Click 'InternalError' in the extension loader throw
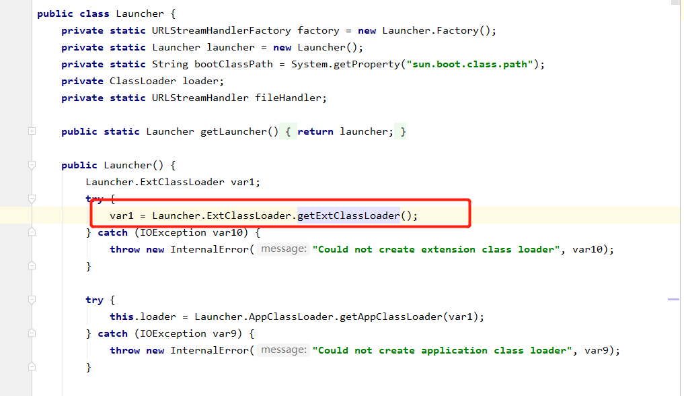Image resolution: width=684 pixels, height=396 pixels. 209,249
